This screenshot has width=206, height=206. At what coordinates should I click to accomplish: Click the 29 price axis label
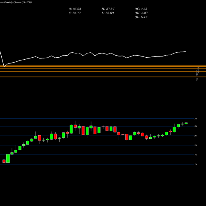pos(196,136)
